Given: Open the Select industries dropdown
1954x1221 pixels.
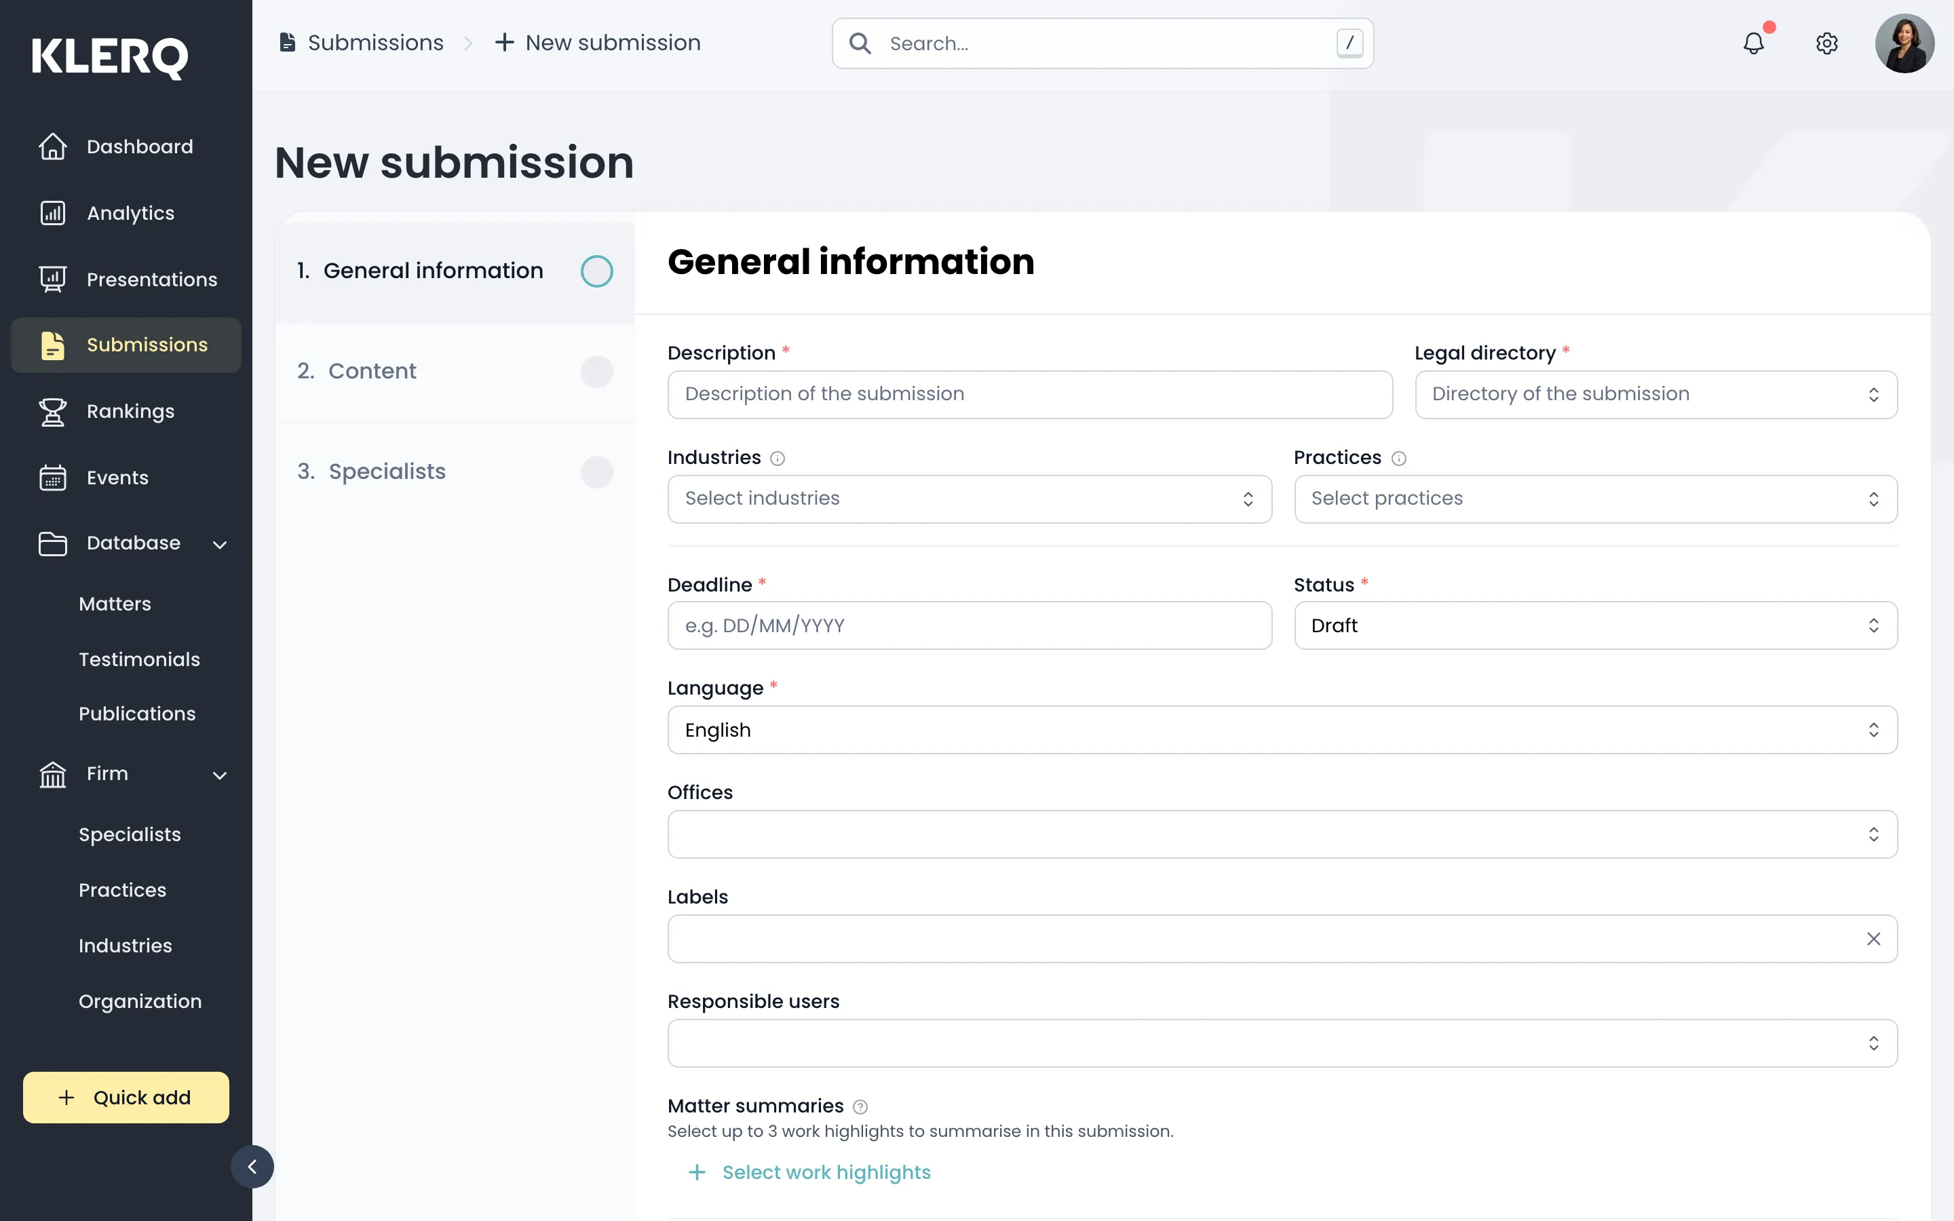Looking at the screenshot, I should tap(970, 499).
